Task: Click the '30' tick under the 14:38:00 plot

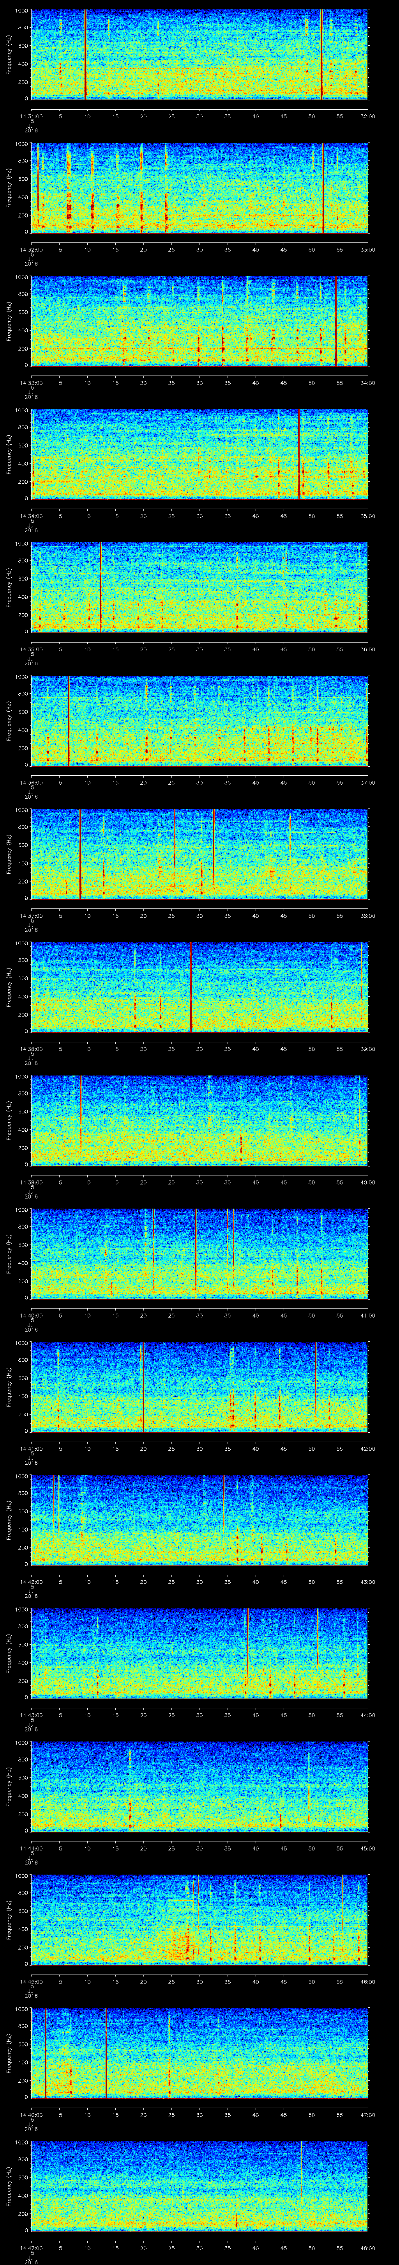Action: click(x=200, y=1048)
